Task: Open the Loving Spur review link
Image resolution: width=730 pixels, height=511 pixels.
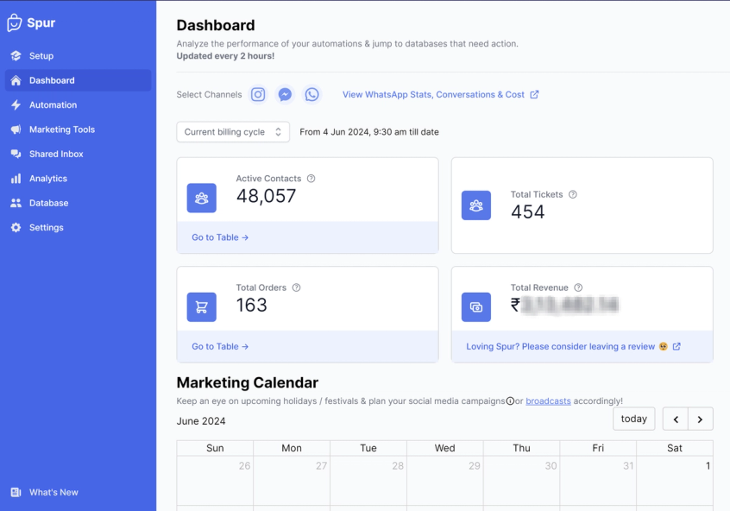Action: (573, 347)
